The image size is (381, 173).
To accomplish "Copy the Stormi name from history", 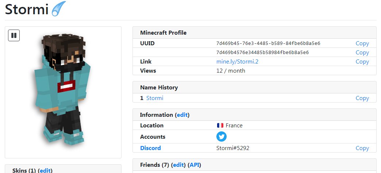I will [x=362, y=98].
